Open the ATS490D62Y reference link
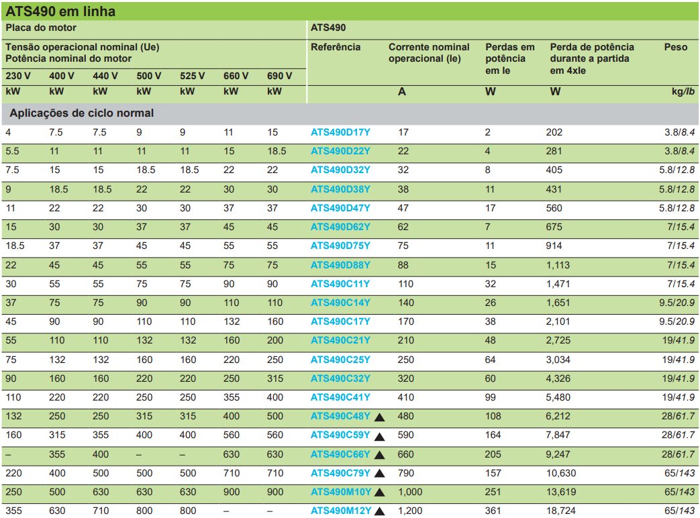Screen dimensions: 700x518 pyautogui.click(x=340, y=227)
